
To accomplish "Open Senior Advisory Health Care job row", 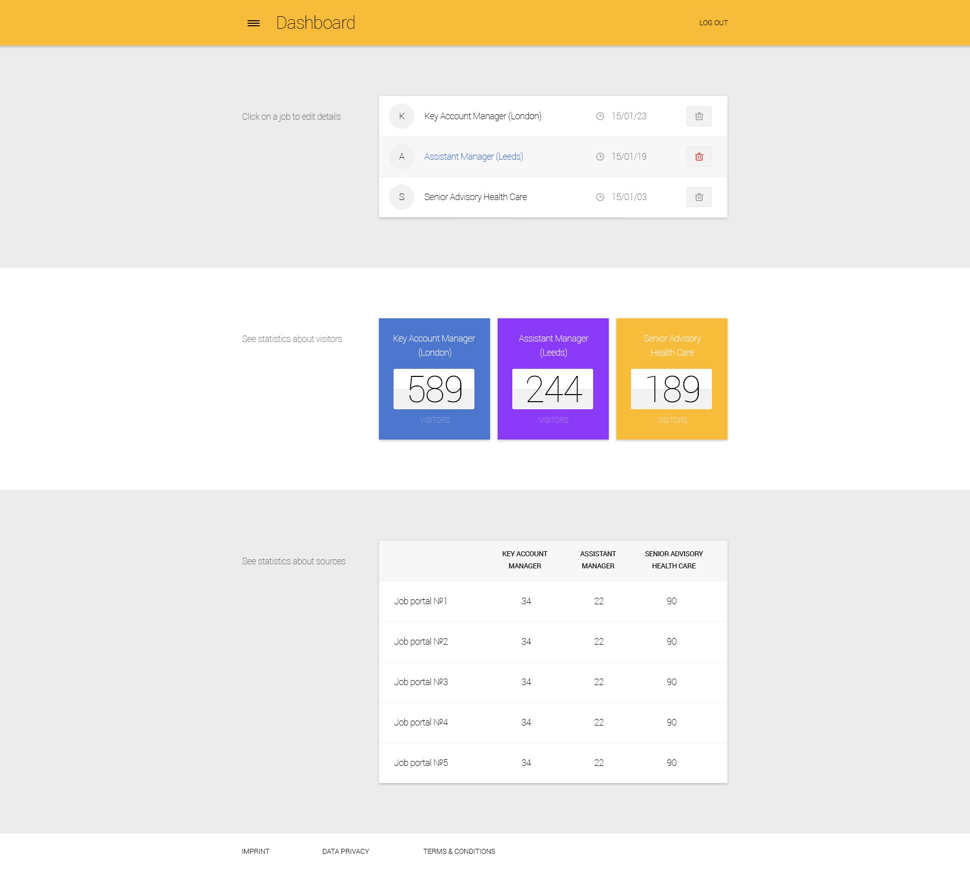I will pos(553,197).
